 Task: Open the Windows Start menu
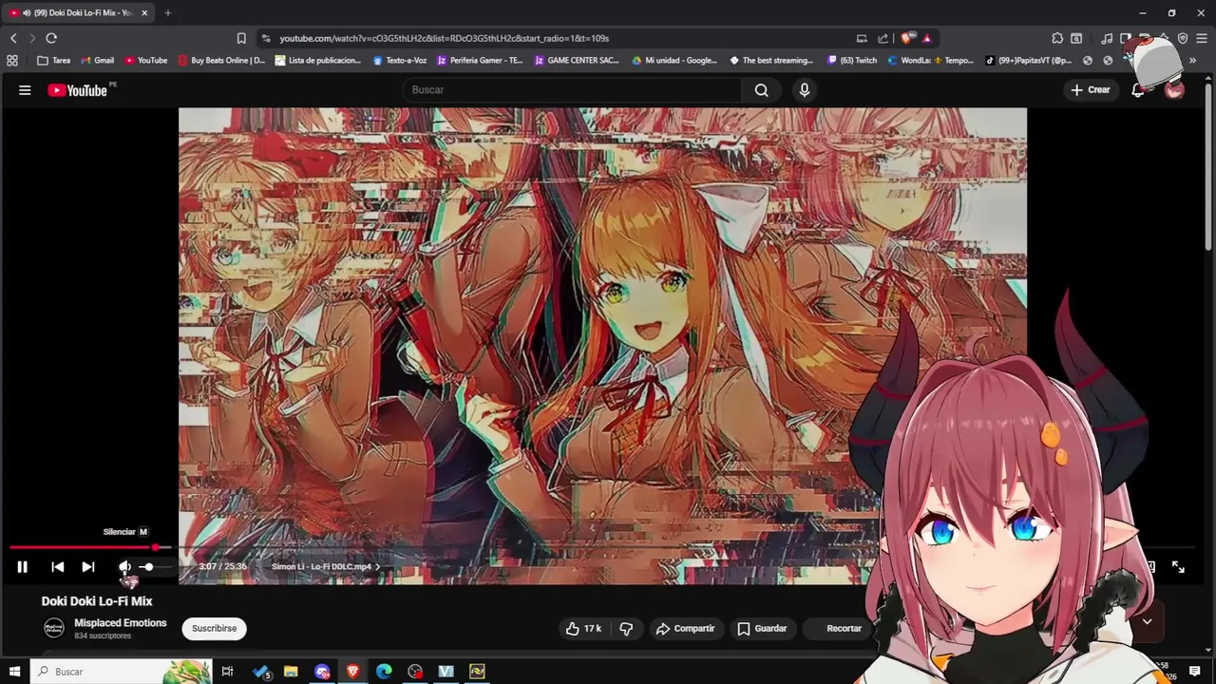[x=14, y=672]
